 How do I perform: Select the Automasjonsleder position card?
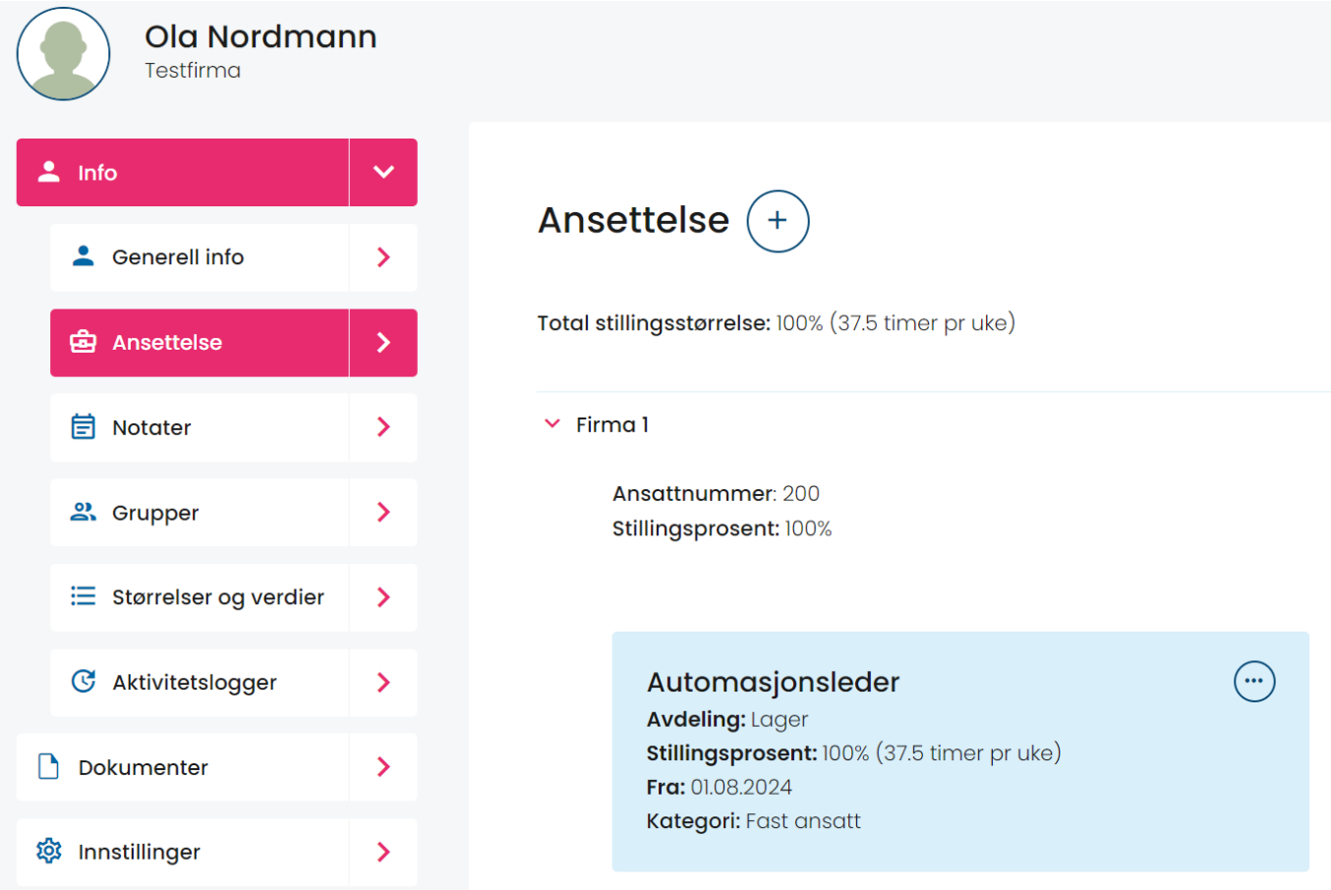(x=960, y=751)
